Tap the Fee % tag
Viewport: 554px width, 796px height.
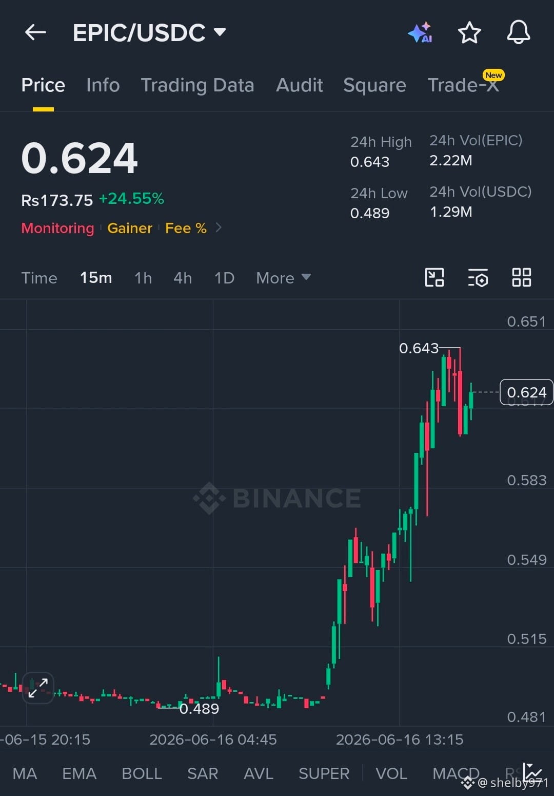186,228
